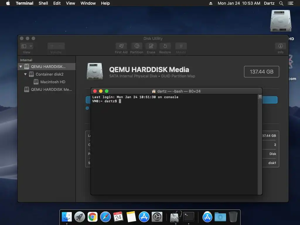Open the Info button in Disk Utility
The height and width of the screenshot is (225, 300).
click(280, 46)
